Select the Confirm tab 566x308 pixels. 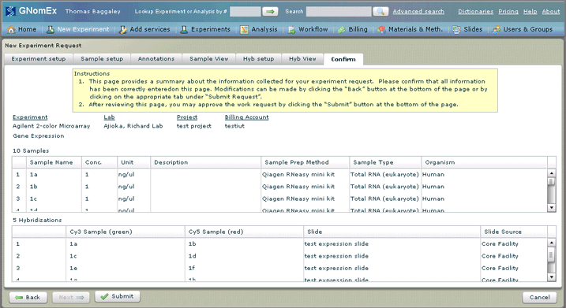click(343, 59)
